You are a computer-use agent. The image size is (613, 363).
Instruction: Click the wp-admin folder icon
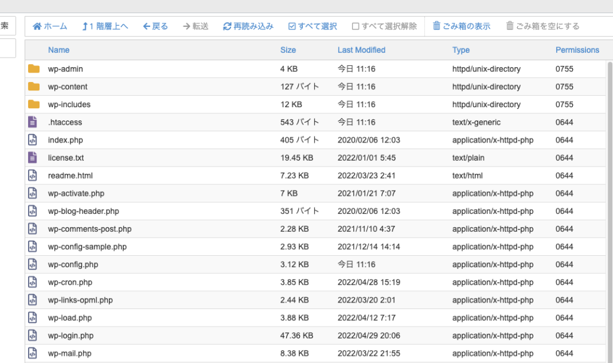click(34, 69)
